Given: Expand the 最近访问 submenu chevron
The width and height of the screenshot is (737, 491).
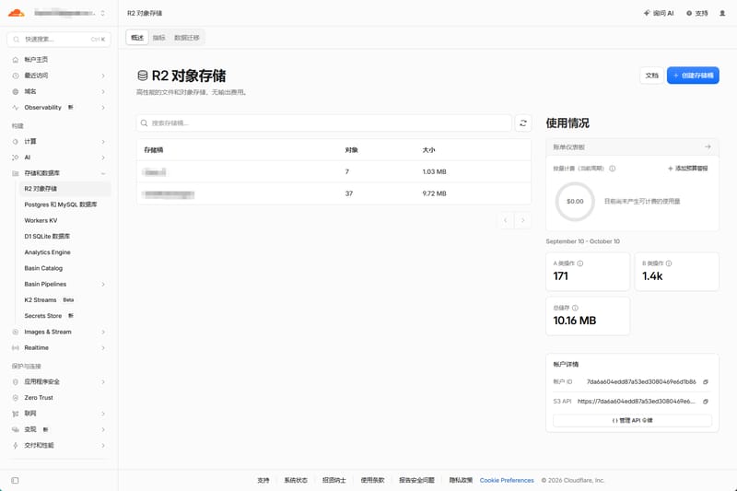Looking at the screenshot, I should 103,76.
